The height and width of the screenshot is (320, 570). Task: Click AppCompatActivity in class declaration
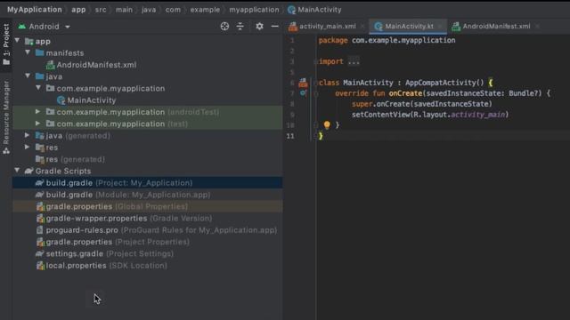pos(440,83)
